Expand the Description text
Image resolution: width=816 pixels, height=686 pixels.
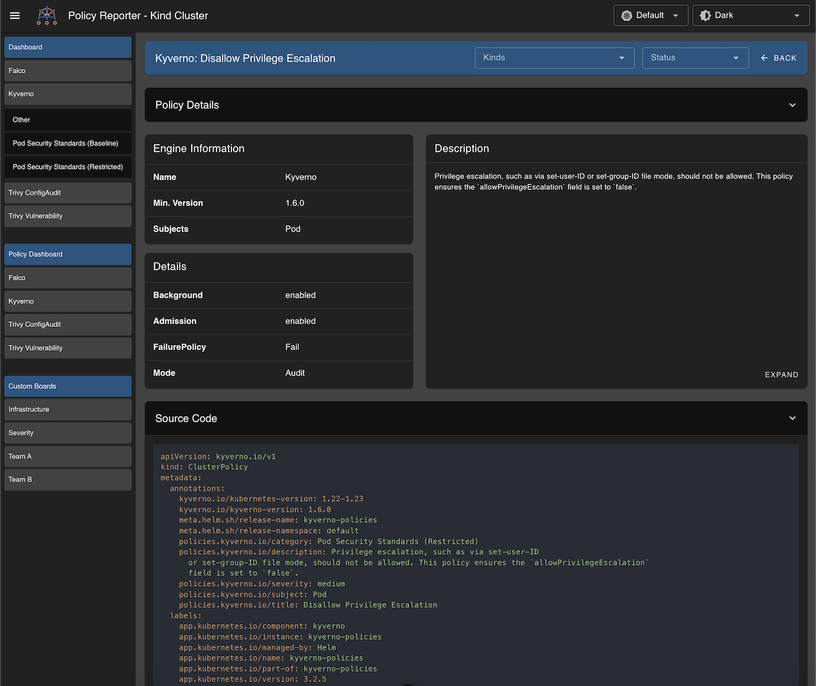pyautogui.click(x=782, y=375)
